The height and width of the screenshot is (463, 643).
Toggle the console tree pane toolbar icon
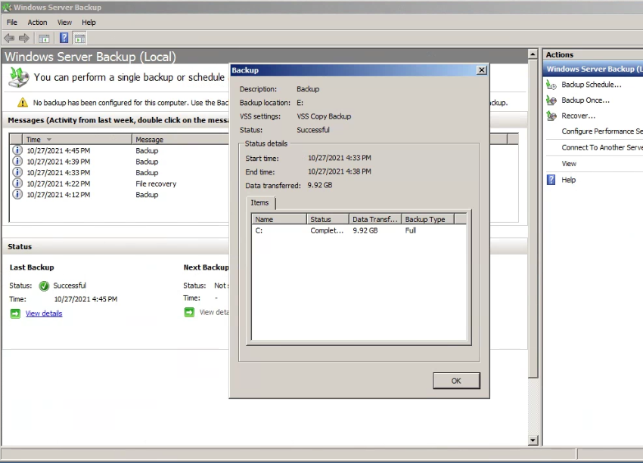pos(44,39)
